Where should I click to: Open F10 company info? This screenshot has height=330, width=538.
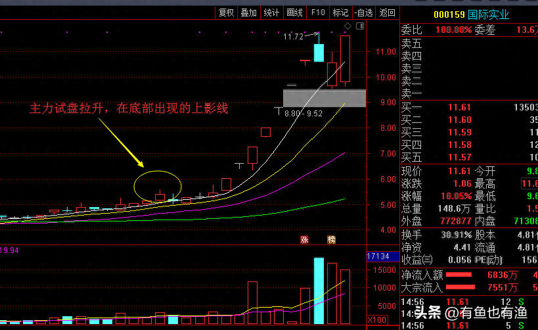tap(318, 13)
